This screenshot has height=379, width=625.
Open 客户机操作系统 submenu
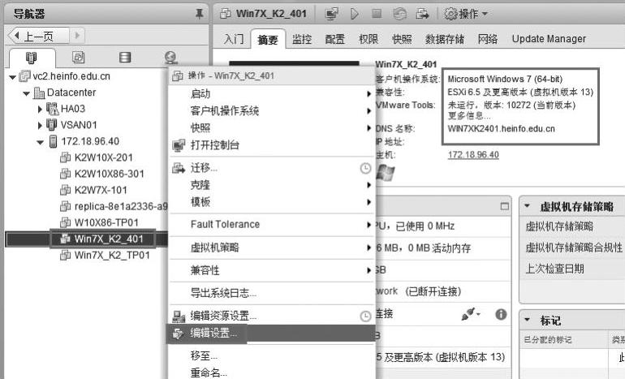coord(271,111)
